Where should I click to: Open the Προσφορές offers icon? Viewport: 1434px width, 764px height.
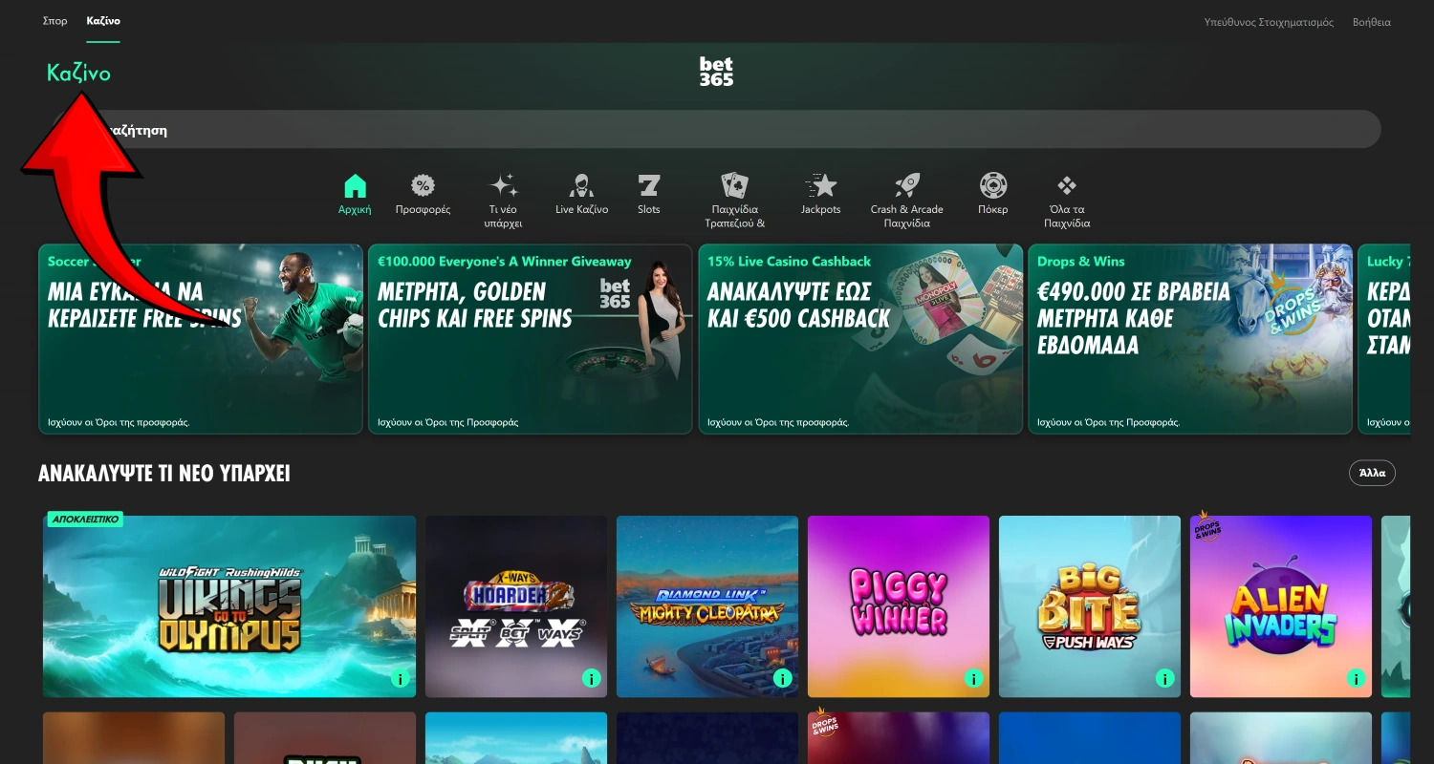pyautogui.click(x=423, y=186)
